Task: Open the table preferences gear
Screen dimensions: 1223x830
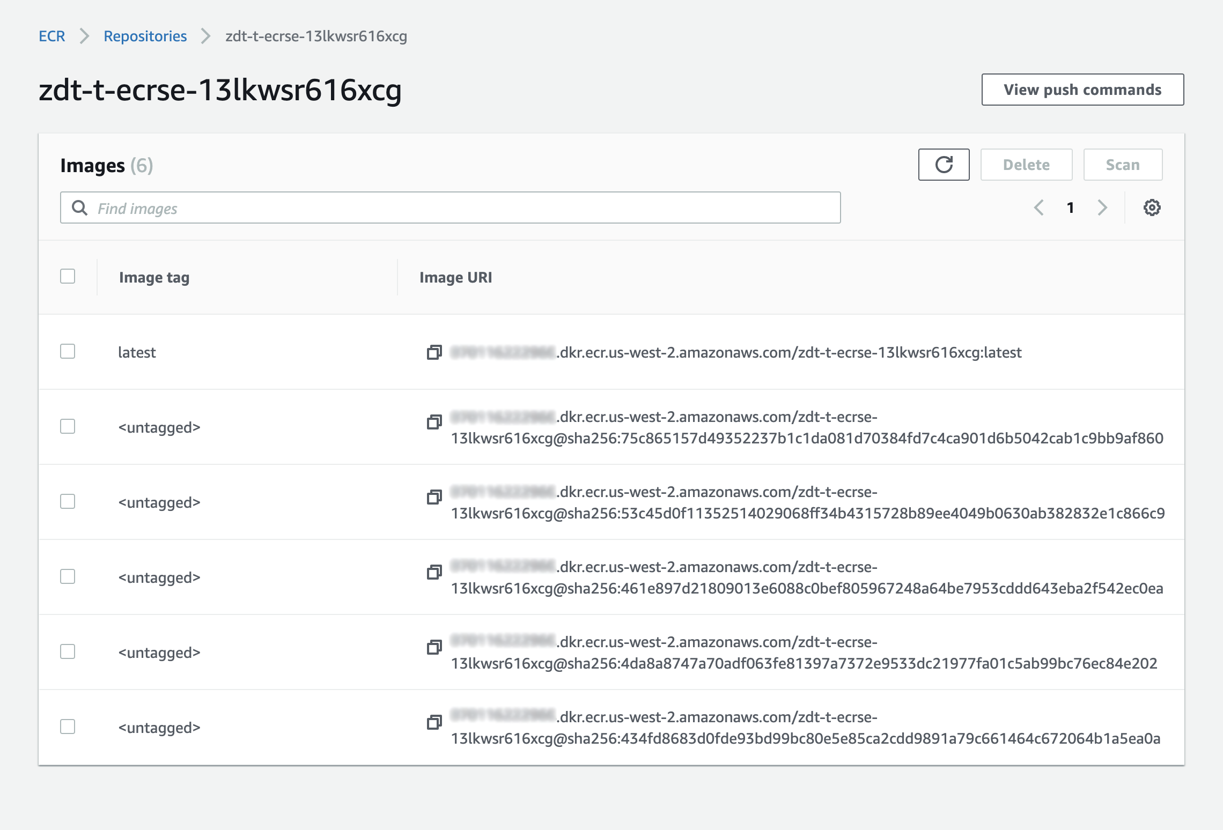Action: (x=1152, y=207)
